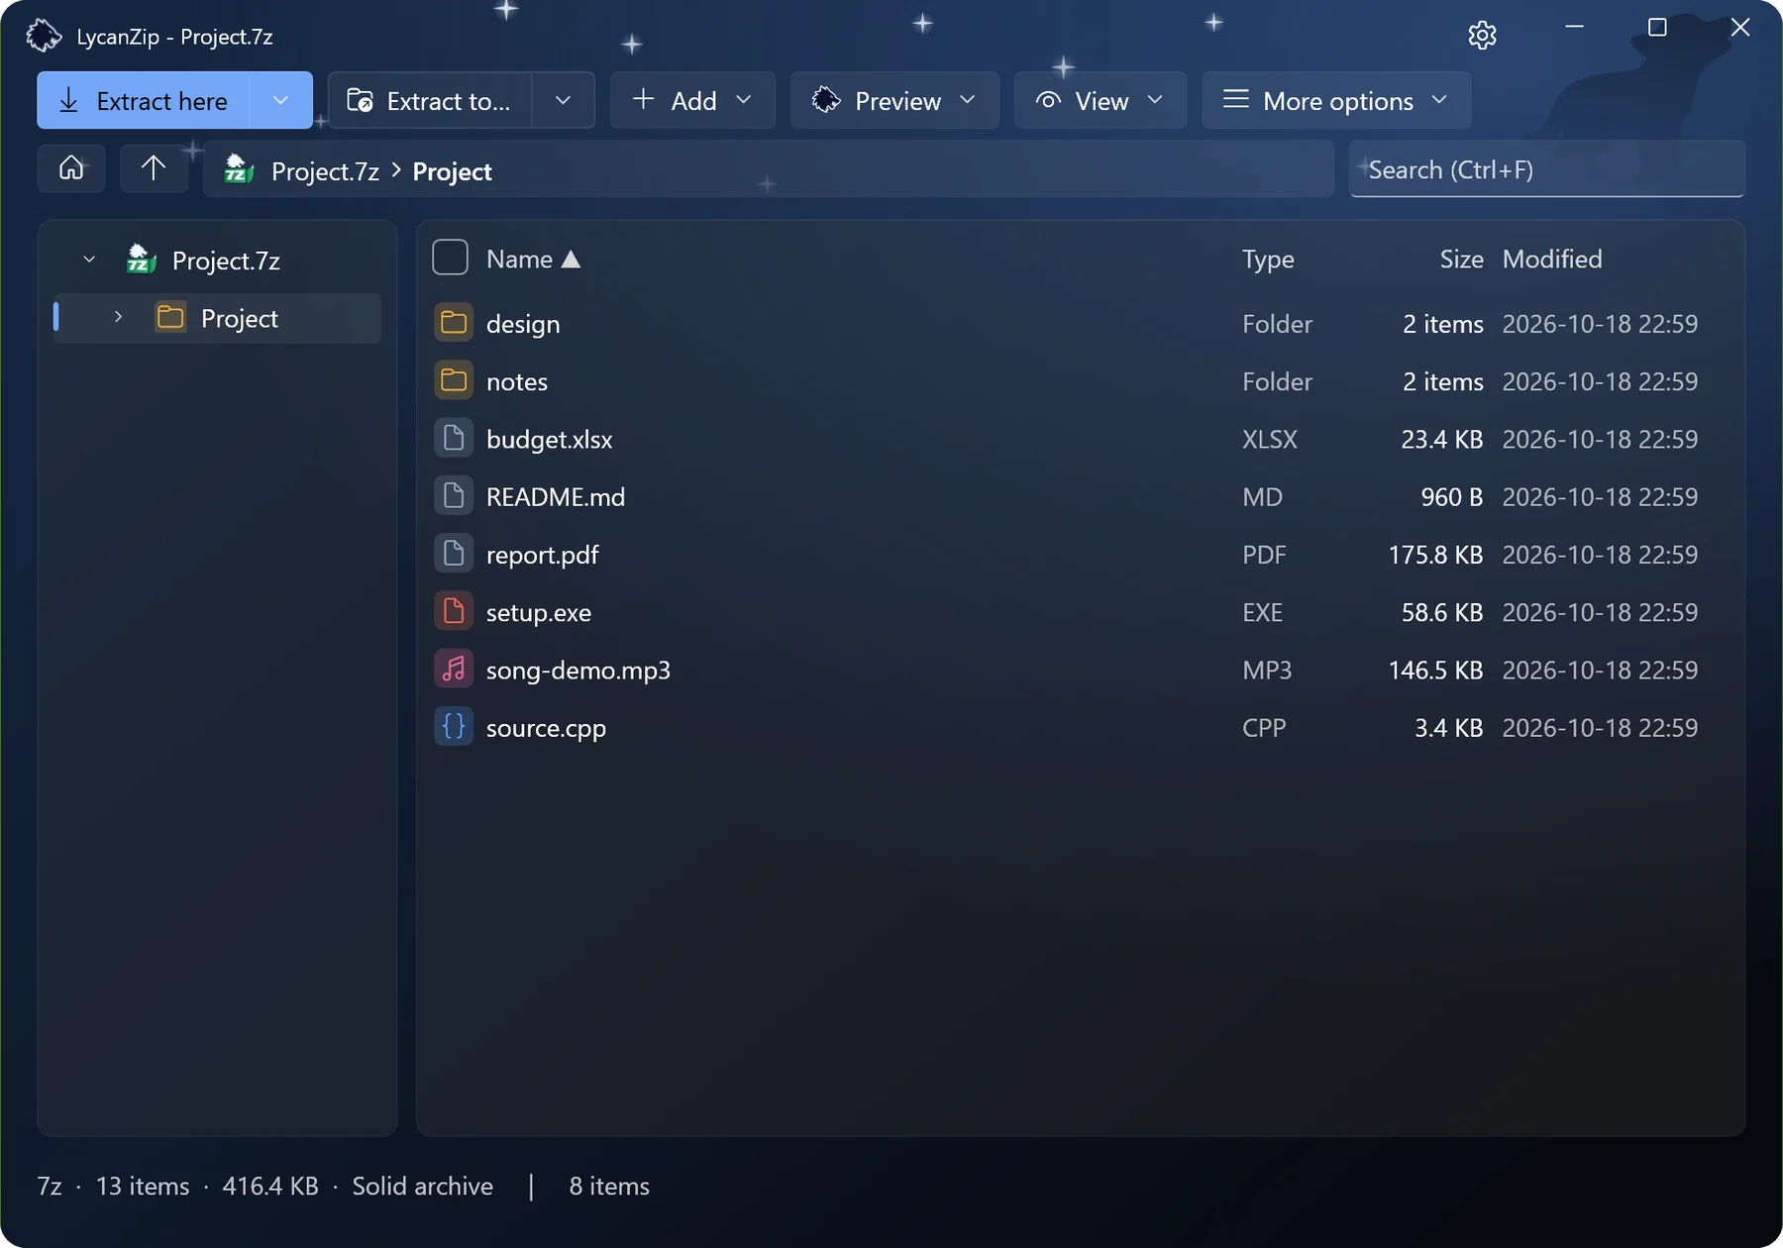
Task: Focus the Search (Ctrl+F) field
Action: pyautogui.click(x=1547, y=169)
